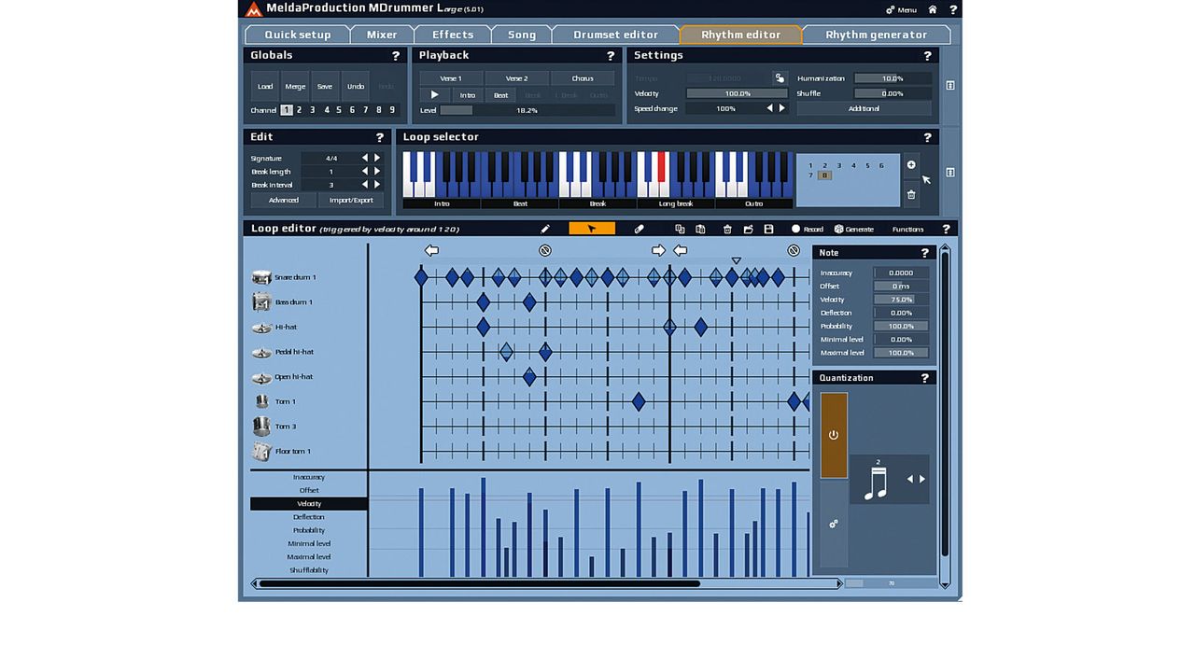Viewport: 1195px width, 672px height.
Task: Select loop number 3 in Loop selector
Action: tap(838, 165)
